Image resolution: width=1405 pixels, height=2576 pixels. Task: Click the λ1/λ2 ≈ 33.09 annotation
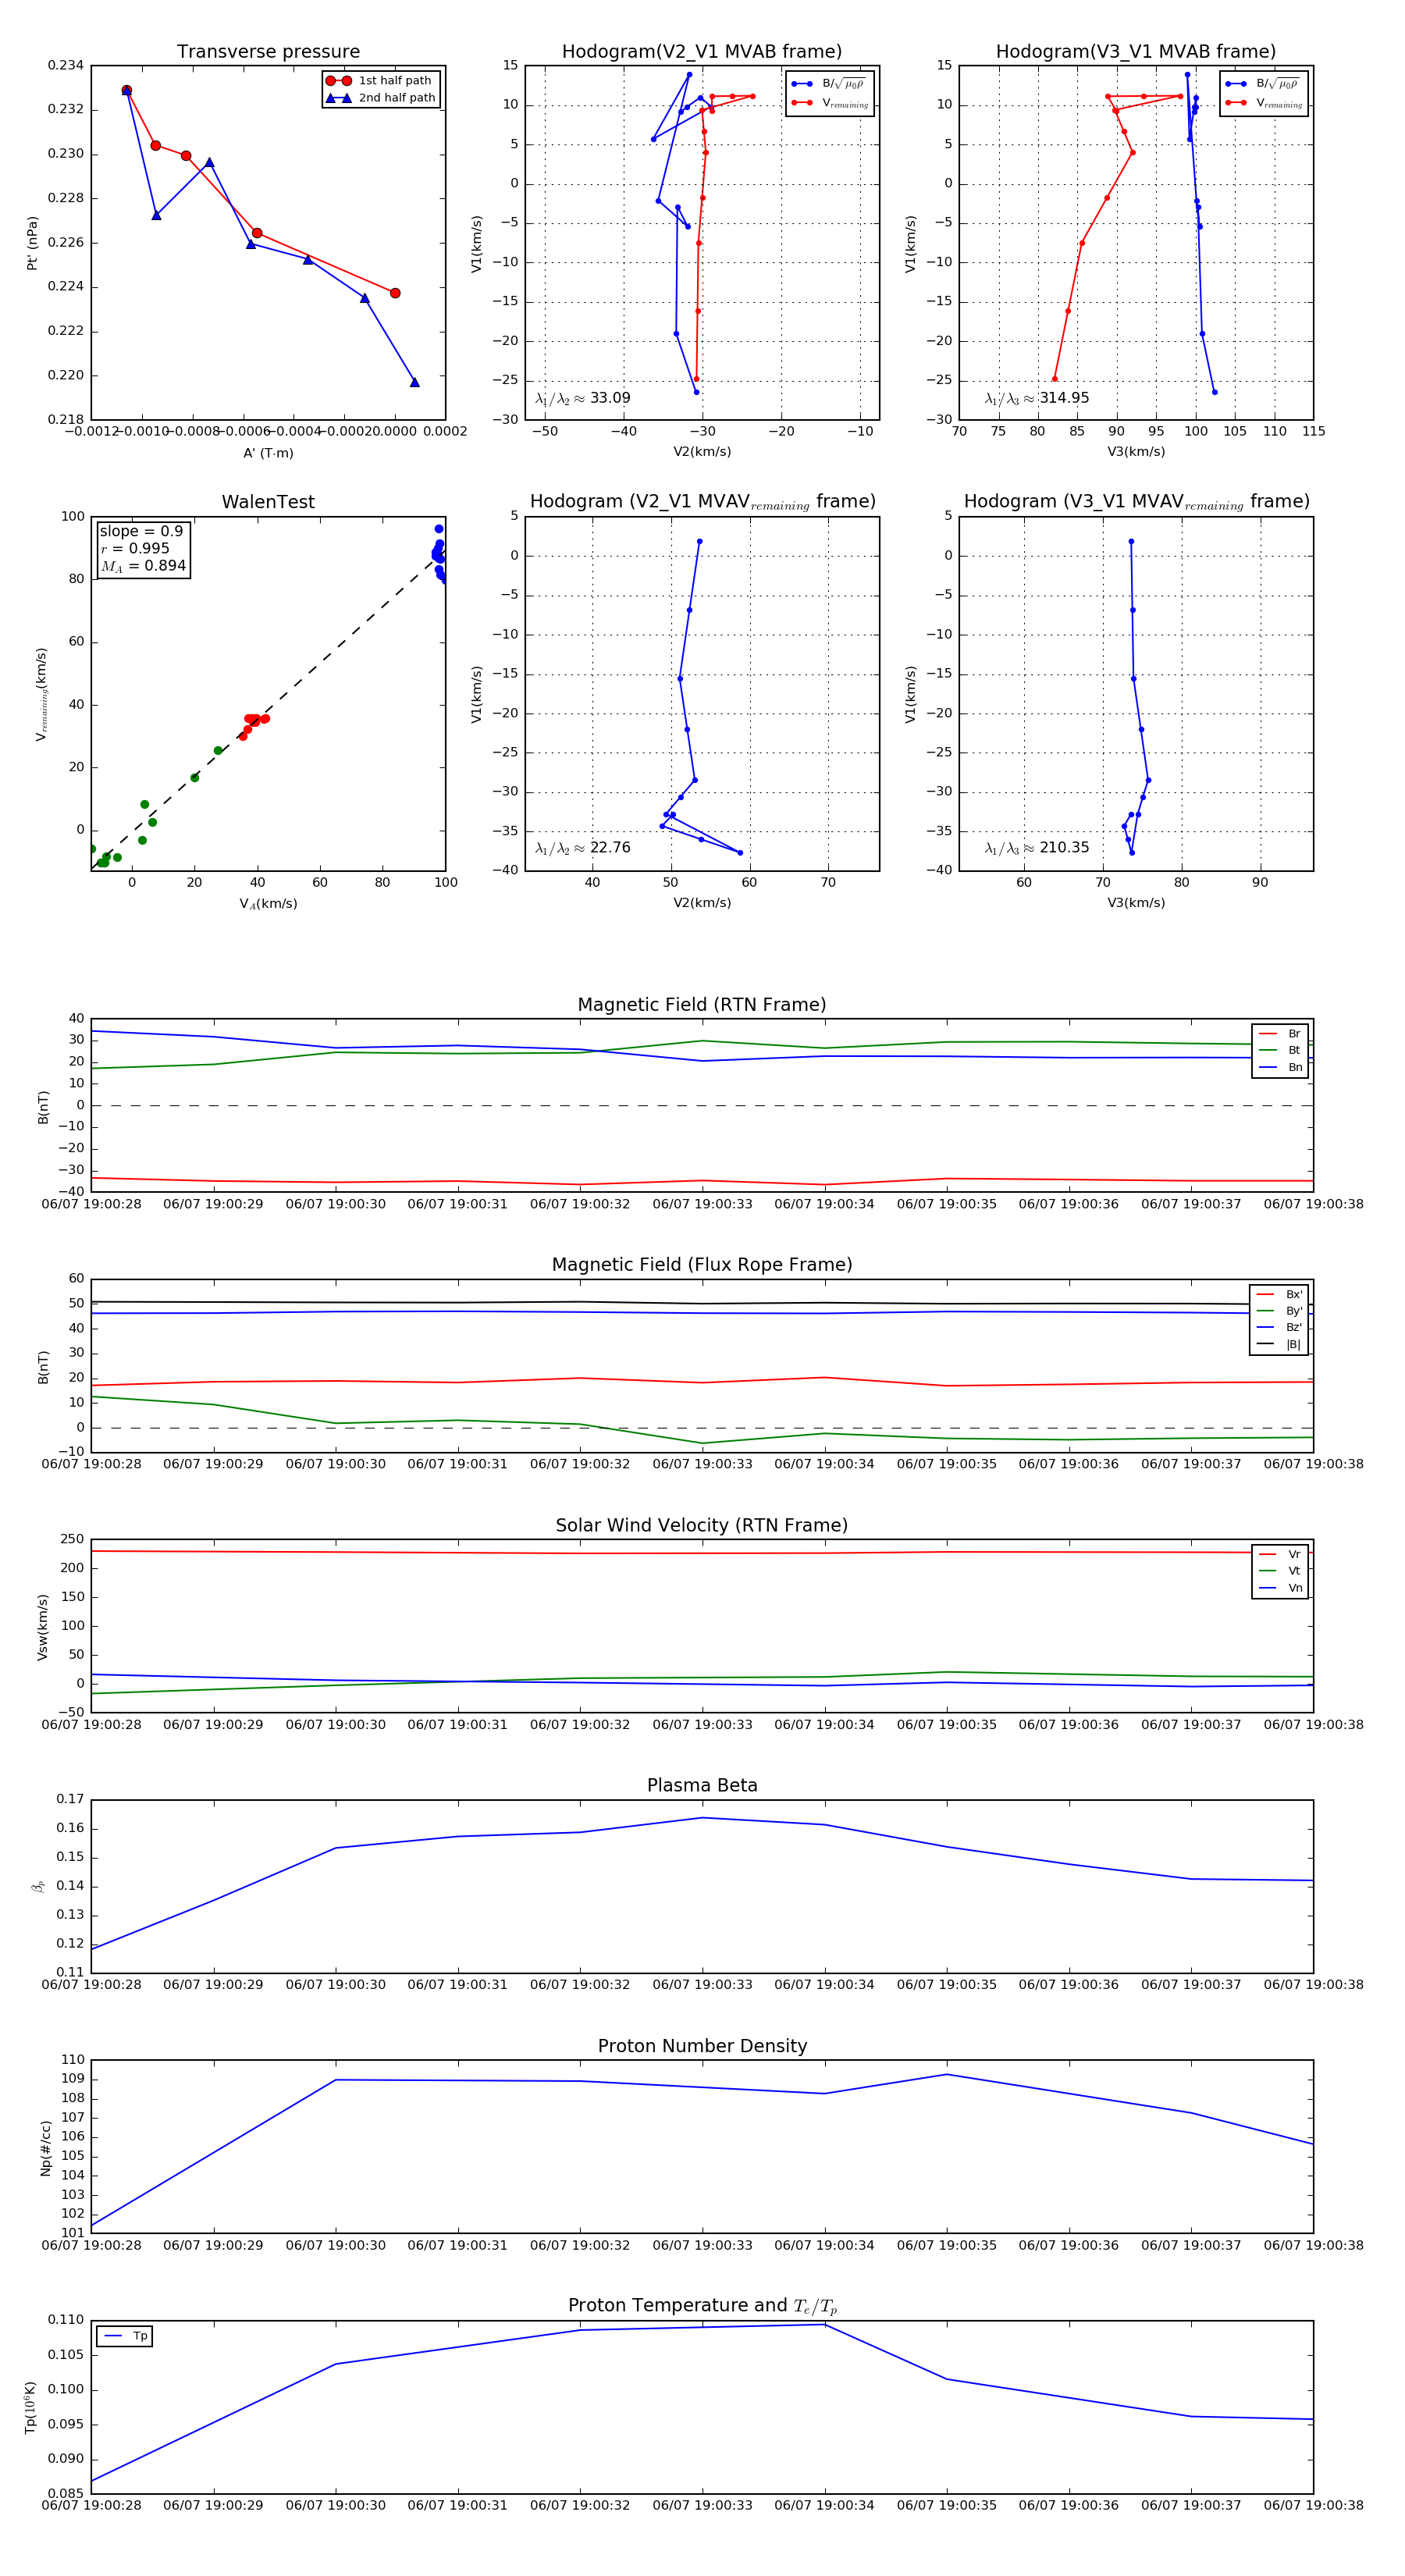coord(583,398)
